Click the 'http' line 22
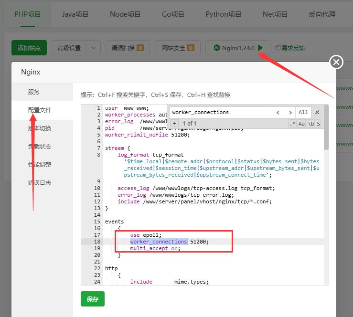 111,268
